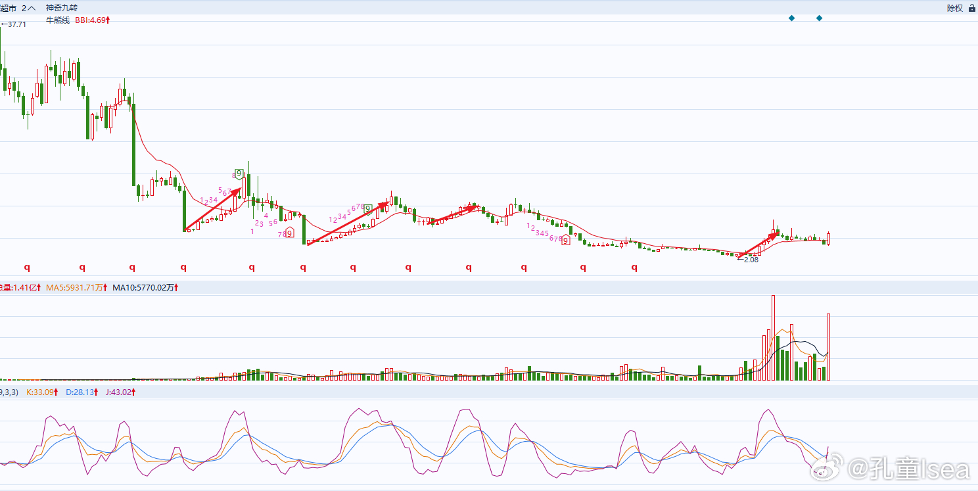This screenshot has height=491, width=978.
Task: Click the KDJ K:33.09 value label
Action: 41,392
